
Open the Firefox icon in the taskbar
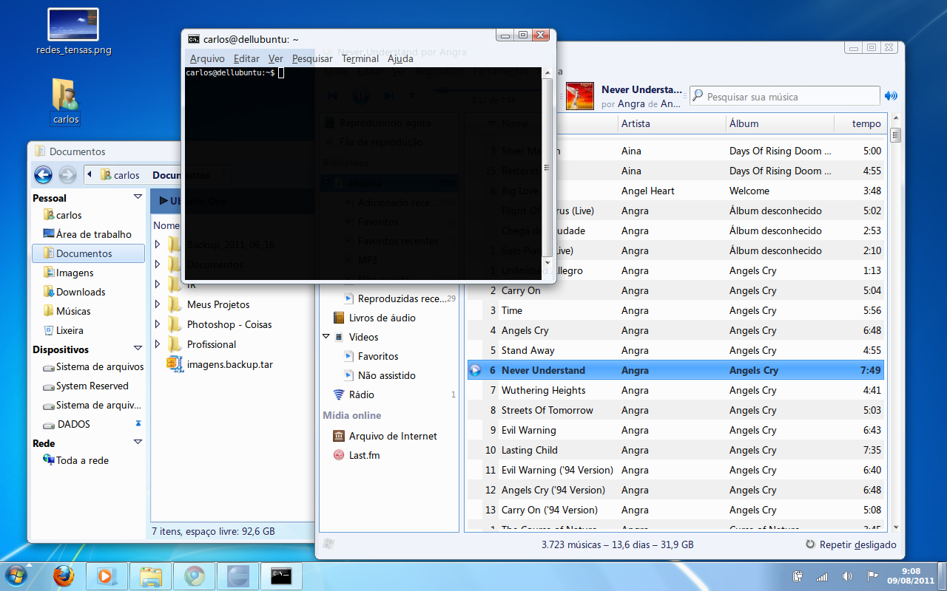pos(64,575)
